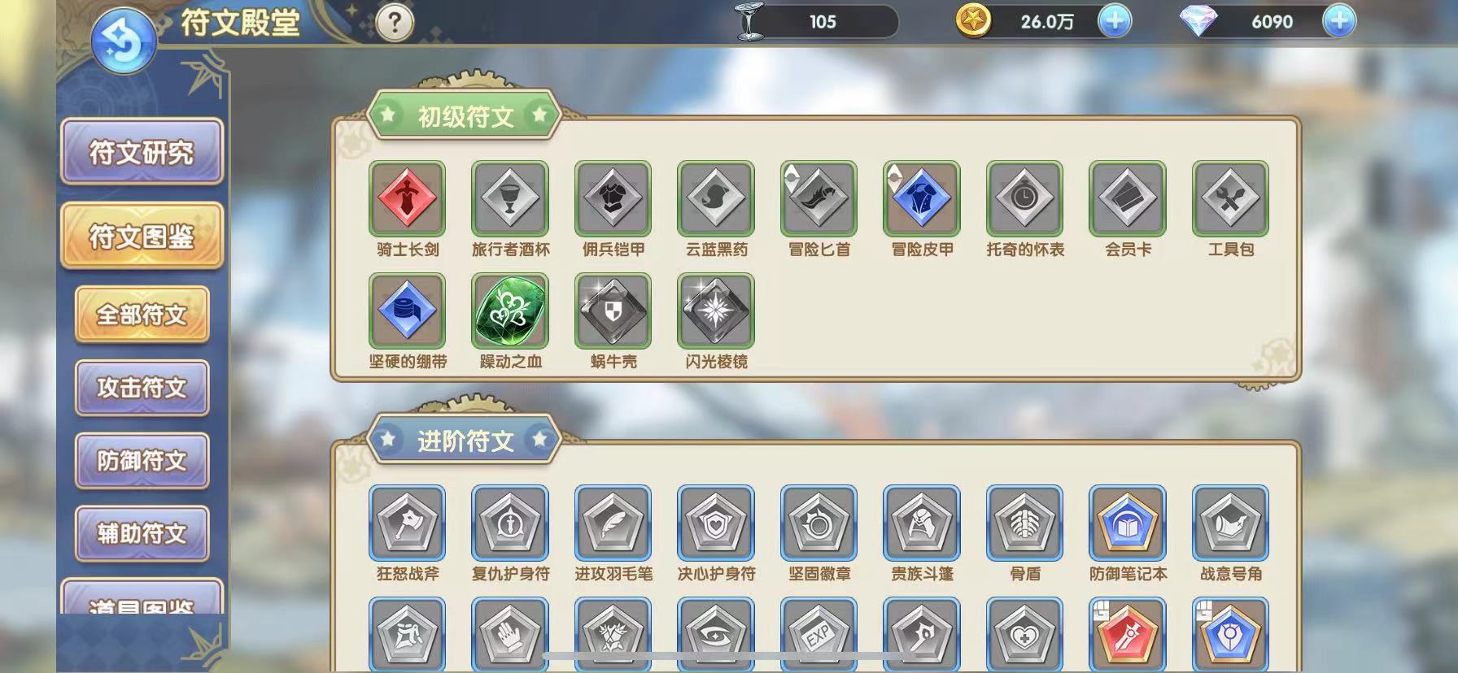Viewport: 1458px width, 673px height.
Task: Add diamonds with the plus button
Action: [x=1339, y=21]
